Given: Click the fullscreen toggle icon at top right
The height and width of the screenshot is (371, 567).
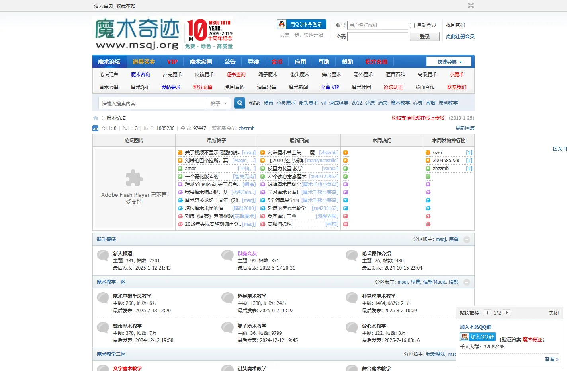Looking at the screenshot, I should tap(471, 6).
